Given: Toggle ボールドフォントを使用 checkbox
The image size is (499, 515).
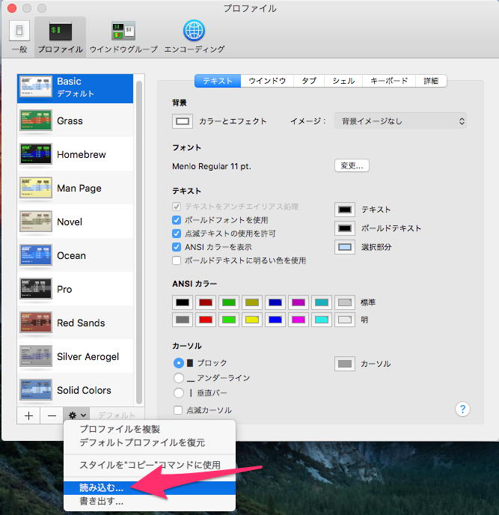Looking at the screenshot, I should (x=177, y=220).
